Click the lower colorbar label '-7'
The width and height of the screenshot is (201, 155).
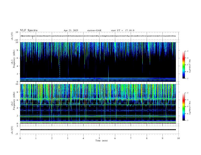click(187, 121)
